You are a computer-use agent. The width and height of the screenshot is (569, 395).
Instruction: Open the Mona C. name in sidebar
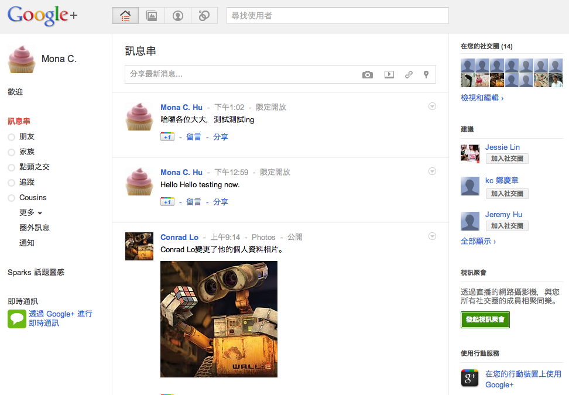[59, 59]
